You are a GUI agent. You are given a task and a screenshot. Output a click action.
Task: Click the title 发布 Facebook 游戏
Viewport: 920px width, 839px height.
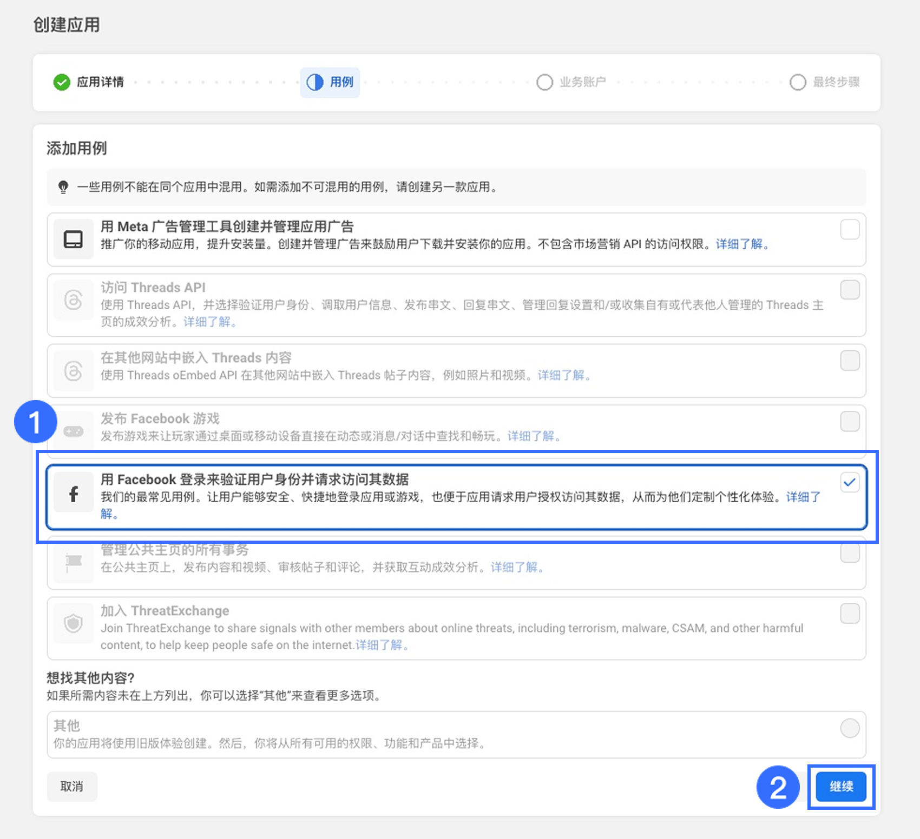click(x=160, y=418)
